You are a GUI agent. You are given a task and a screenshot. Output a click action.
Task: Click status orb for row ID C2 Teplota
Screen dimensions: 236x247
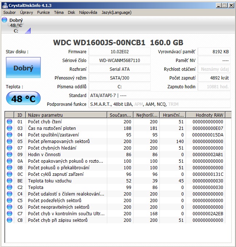pos(9,187)
